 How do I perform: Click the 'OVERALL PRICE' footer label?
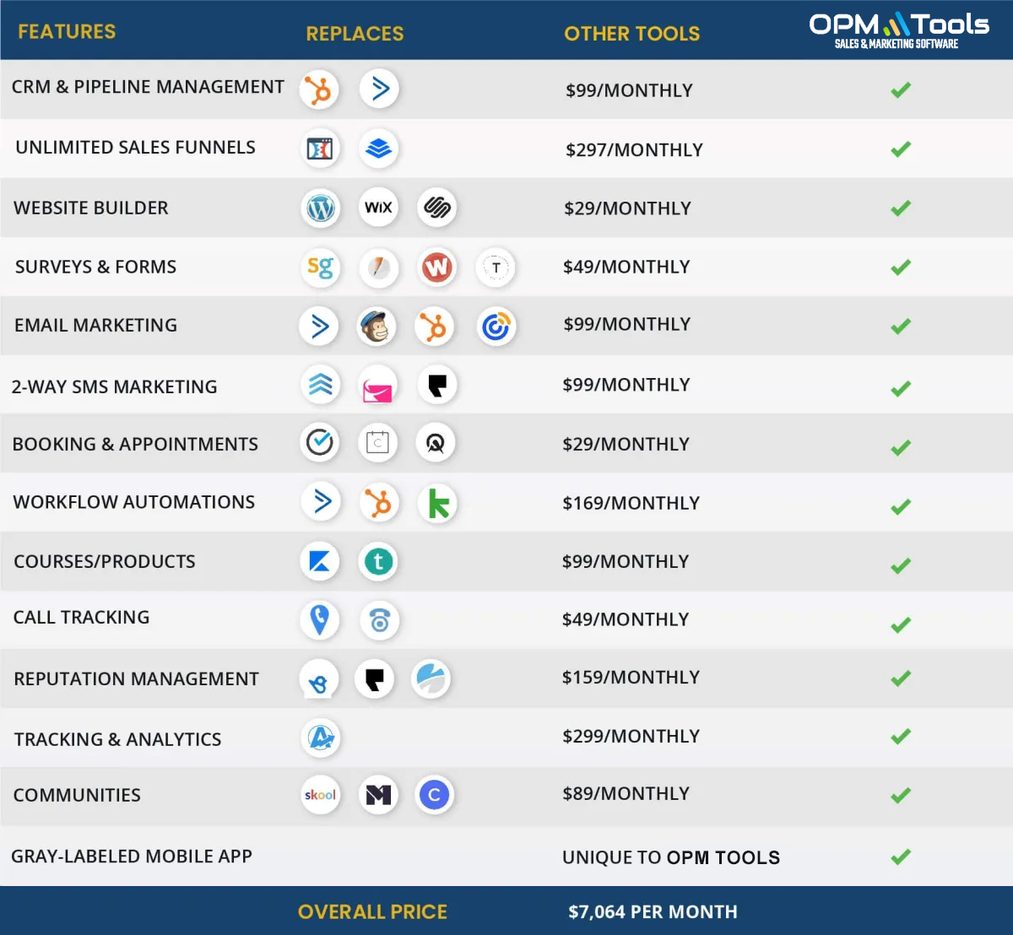click(372, 912)
